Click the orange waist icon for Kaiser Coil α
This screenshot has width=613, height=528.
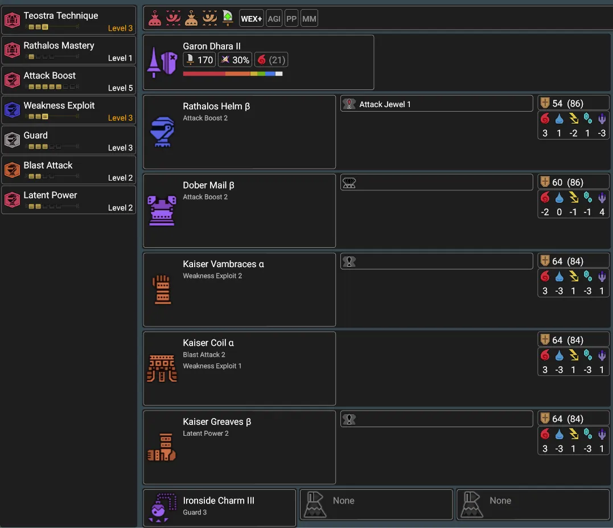pos(162,369)
